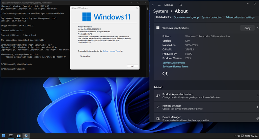Open the Settings gear taskbar icon
The width and height of the screenshot is (259, 139).
26,136
